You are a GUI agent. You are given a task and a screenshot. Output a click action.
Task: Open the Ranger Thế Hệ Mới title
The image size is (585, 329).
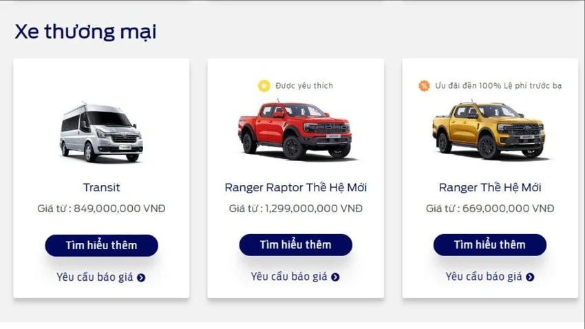pos(490,187)
